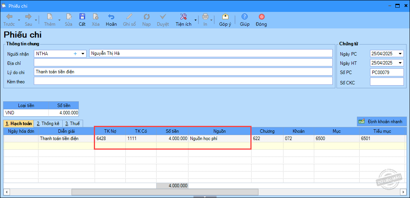Open Ngày PC date picker
Screen dimensions: 410x198
400,54
